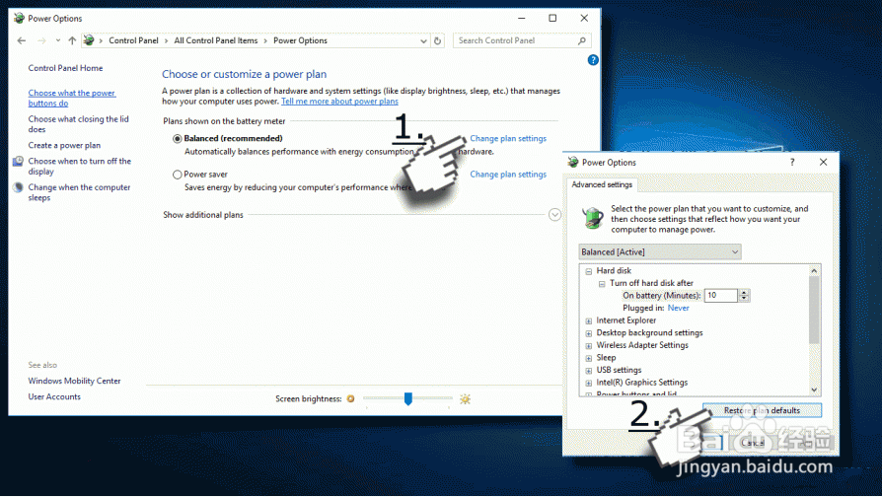Expand Show additional plans chevron
Screen dimensions: 882x497
(554, 215)
